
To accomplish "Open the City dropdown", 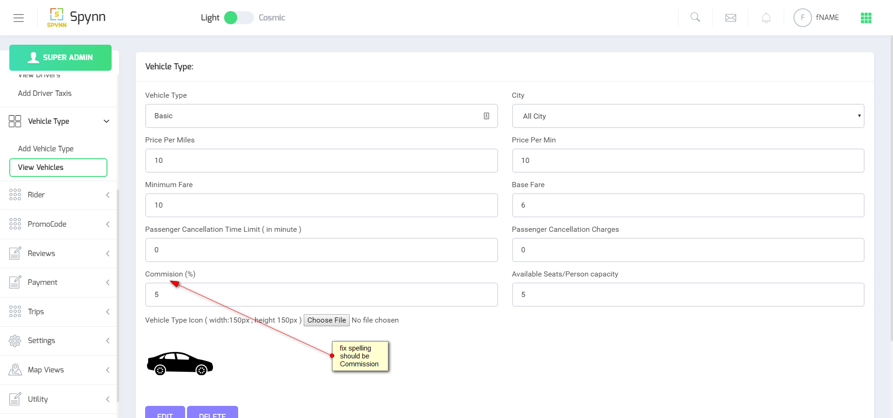I will point(688,116).
